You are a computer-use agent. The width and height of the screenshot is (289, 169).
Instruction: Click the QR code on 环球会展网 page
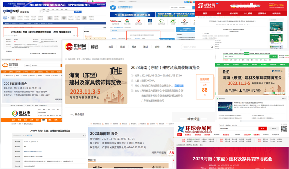click(x=284, y=128)
